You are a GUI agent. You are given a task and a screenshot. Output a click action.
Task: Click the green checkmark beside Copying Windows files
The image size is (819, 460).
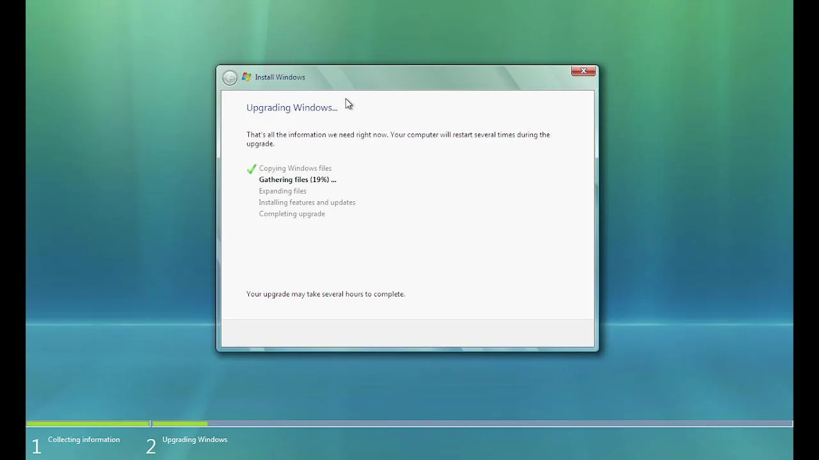pos(251,169)
